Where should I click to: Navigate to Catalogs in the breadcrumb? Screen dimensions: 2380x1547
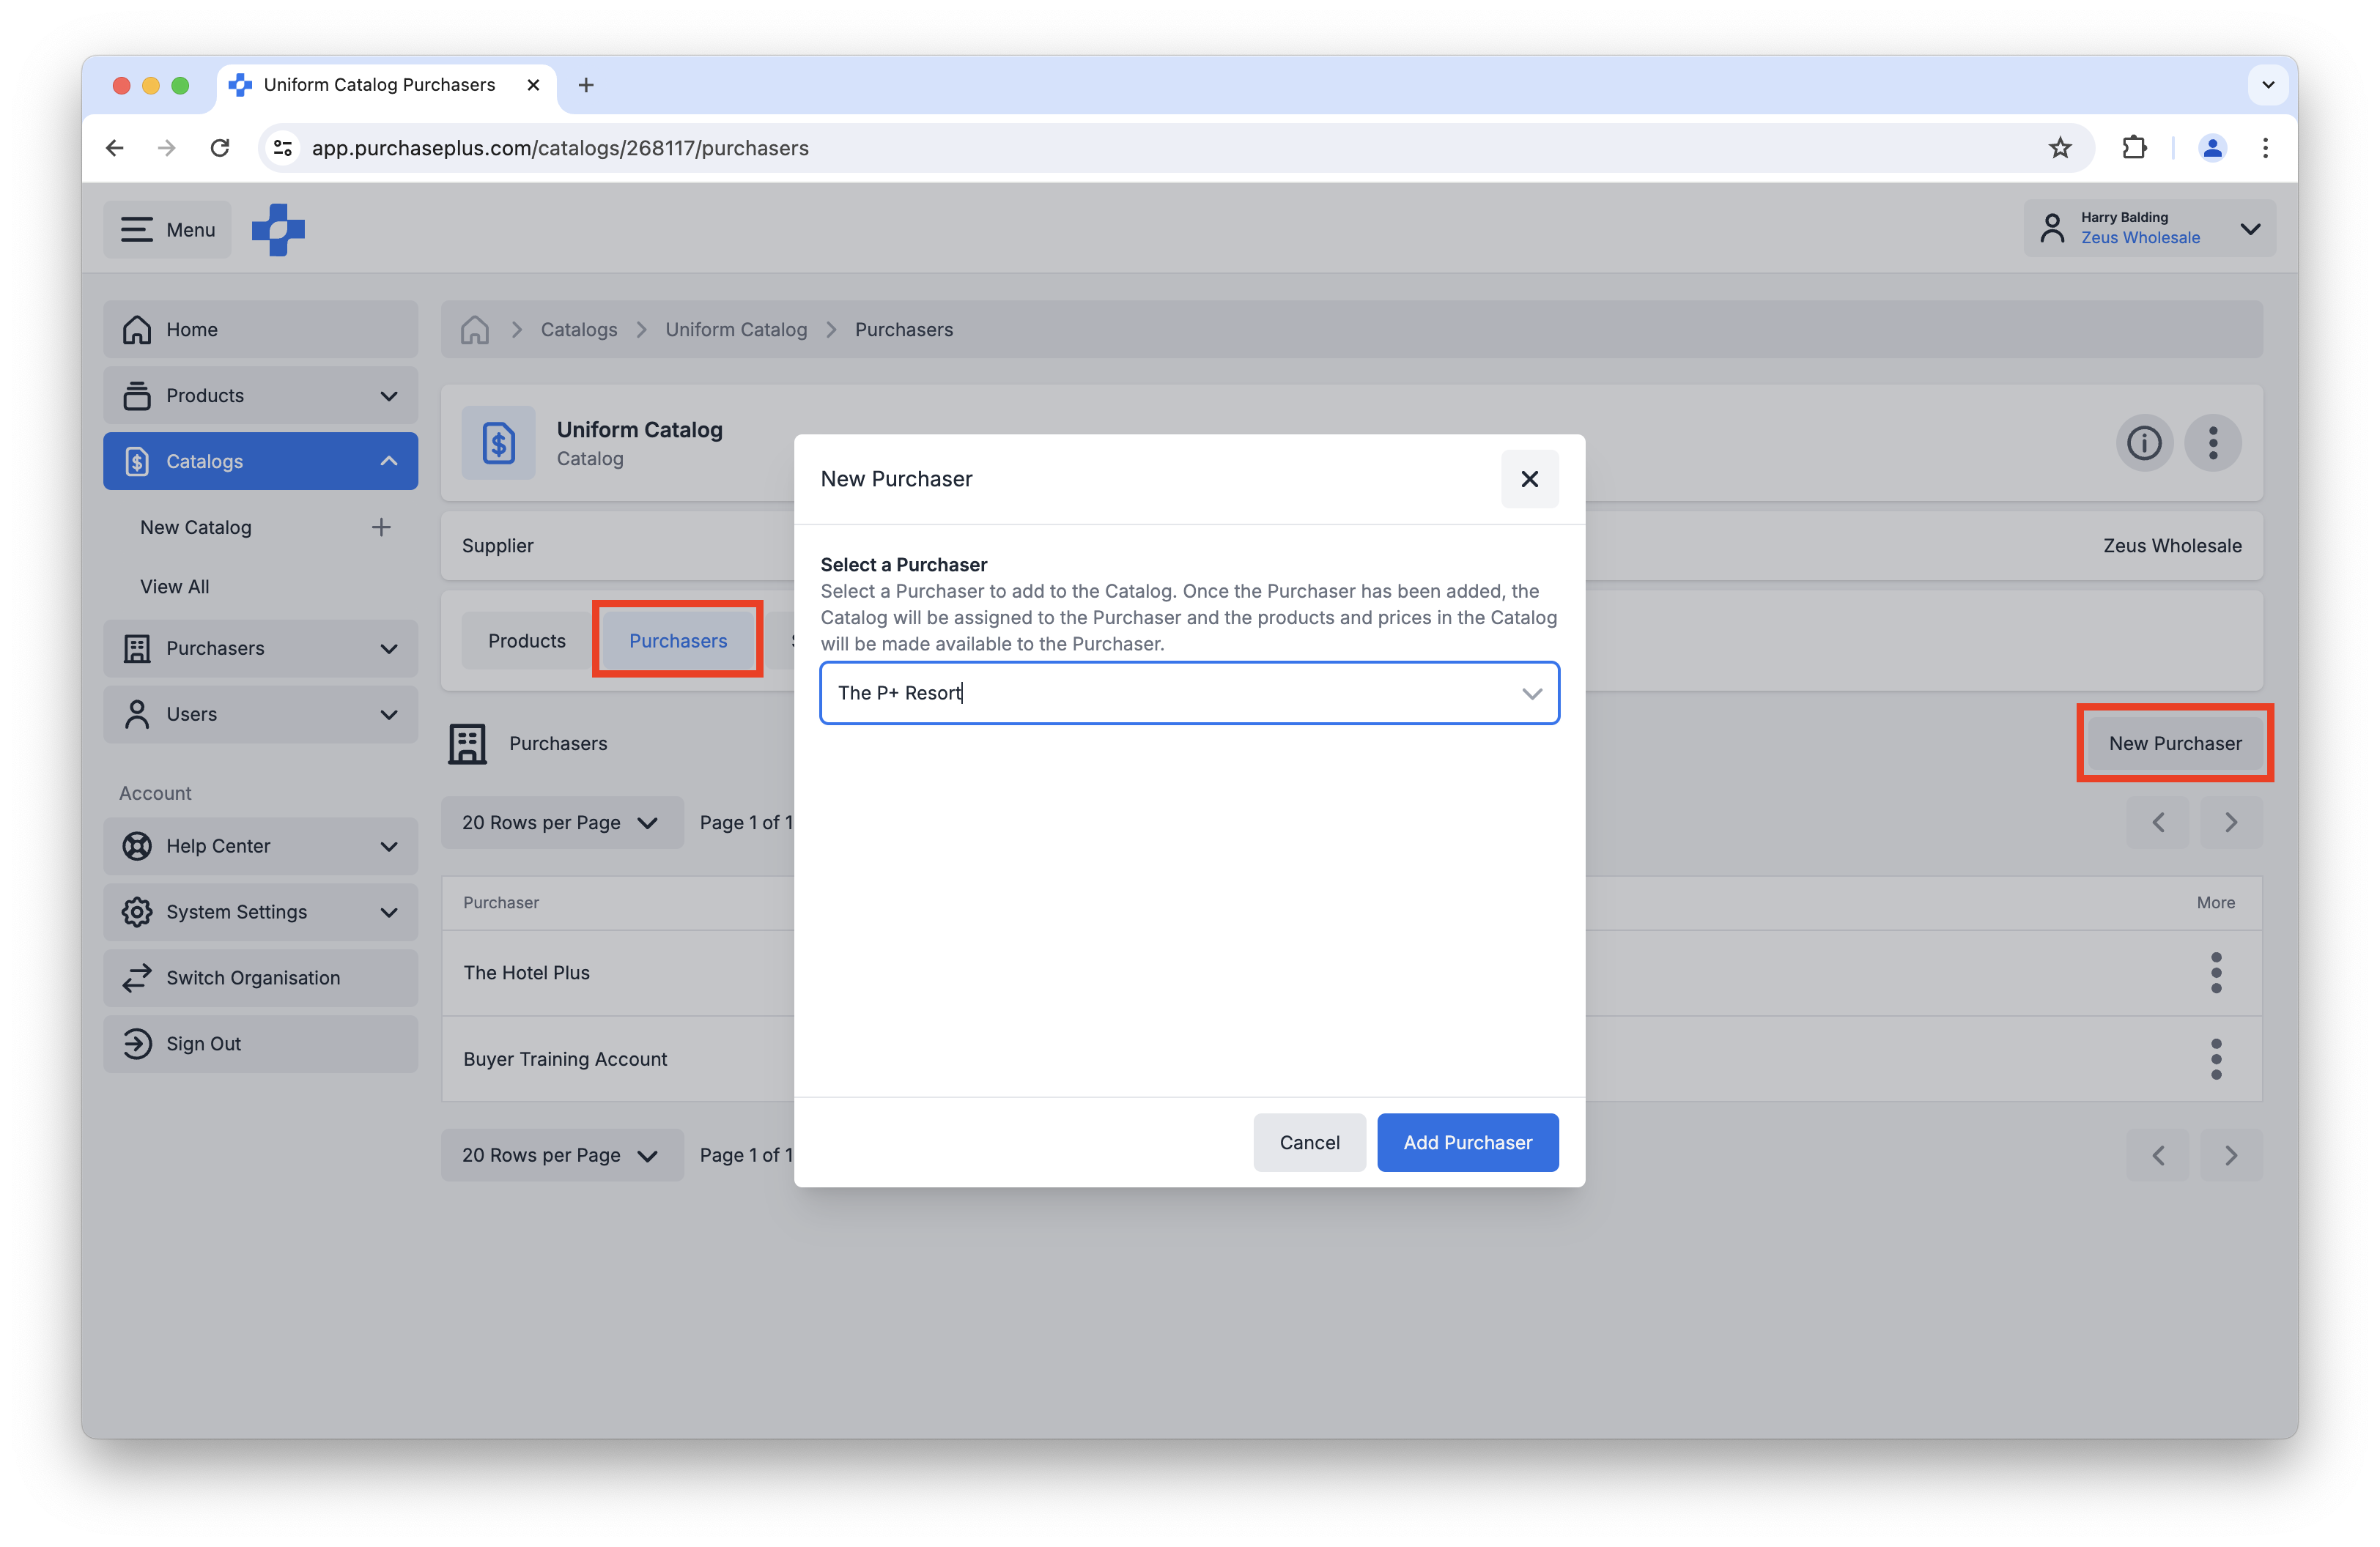(579, 330)
